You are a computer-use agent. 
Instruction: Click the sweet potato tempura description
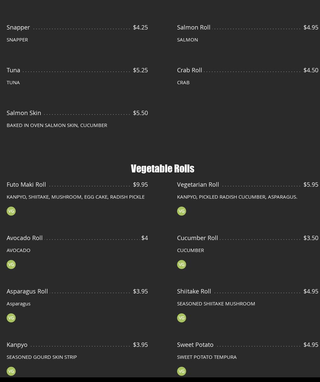207,357
